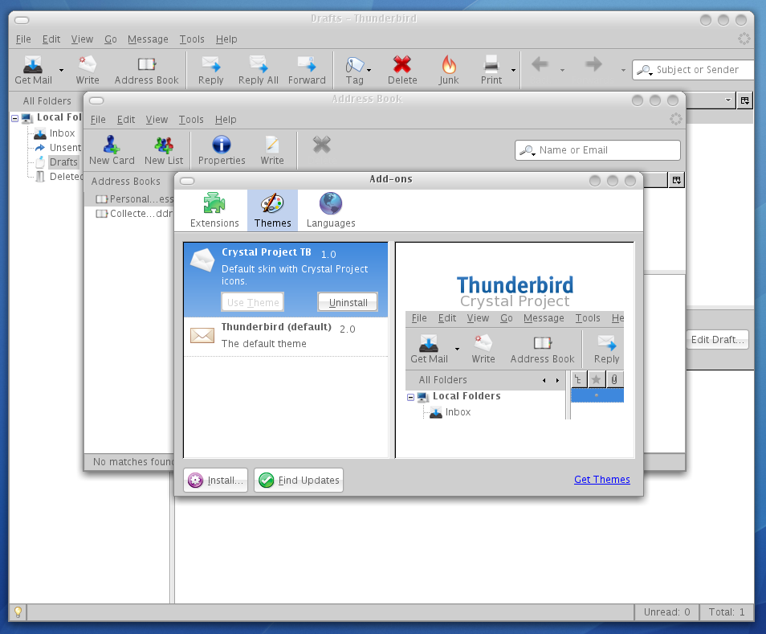
Task: Open the Tag dropdown arrow
Action: (369, 71)
